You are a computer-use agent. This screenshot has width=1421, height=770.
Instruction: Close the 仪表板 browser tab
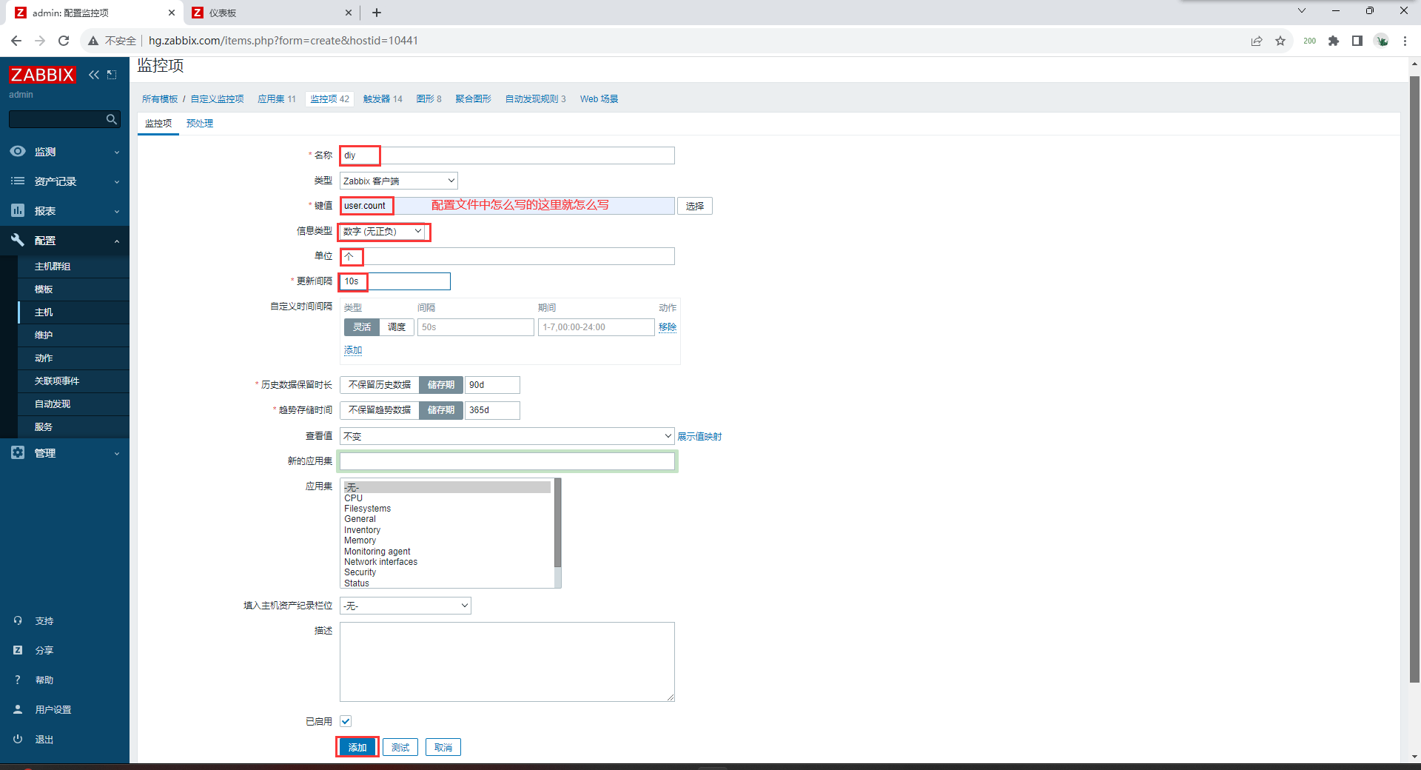349,13
